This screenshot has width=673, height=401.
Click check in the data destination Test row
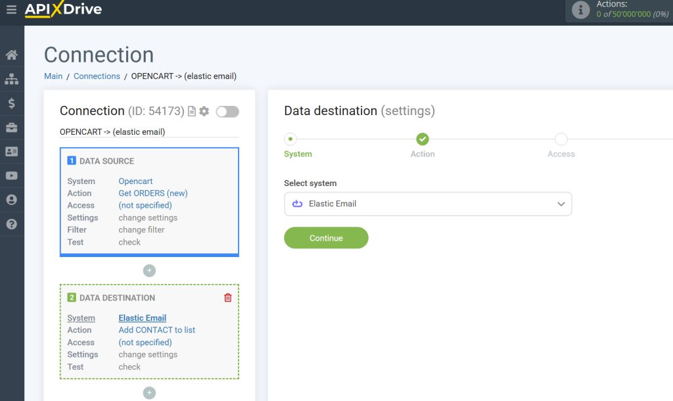coord(129,367)
